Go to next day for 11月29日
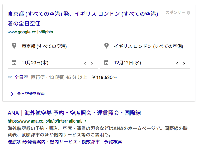 pos(92,63)
